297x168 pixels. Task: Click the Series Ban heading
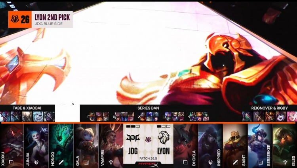(x=148, y=108)
